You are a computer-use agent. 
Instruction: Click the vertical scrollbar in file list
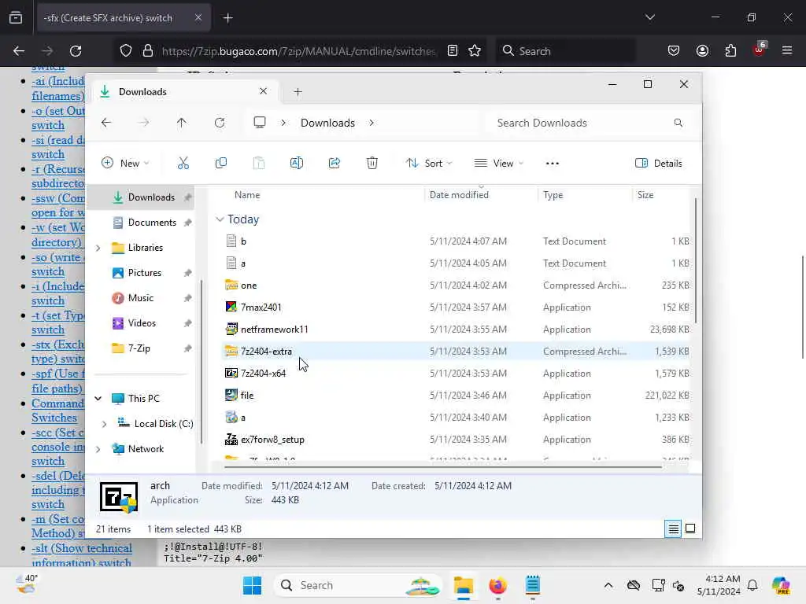point(696,260)
